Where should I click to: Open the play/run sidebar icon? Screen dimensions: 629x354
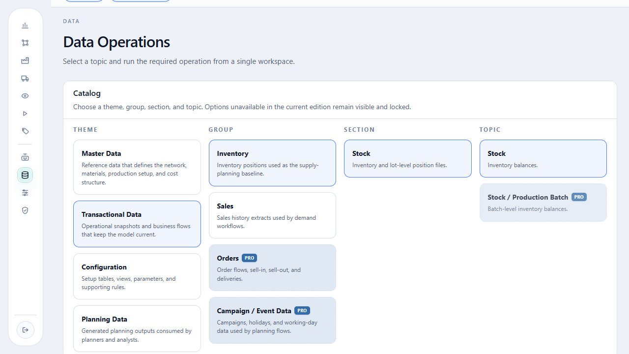tap(25, 114)
